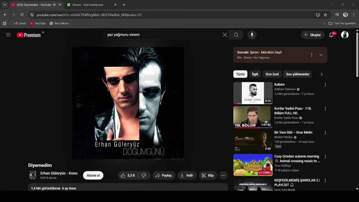Click the Klip clip button
Image resolution: width=359 pixels, height=202 pixels.
tap(208, 175)
